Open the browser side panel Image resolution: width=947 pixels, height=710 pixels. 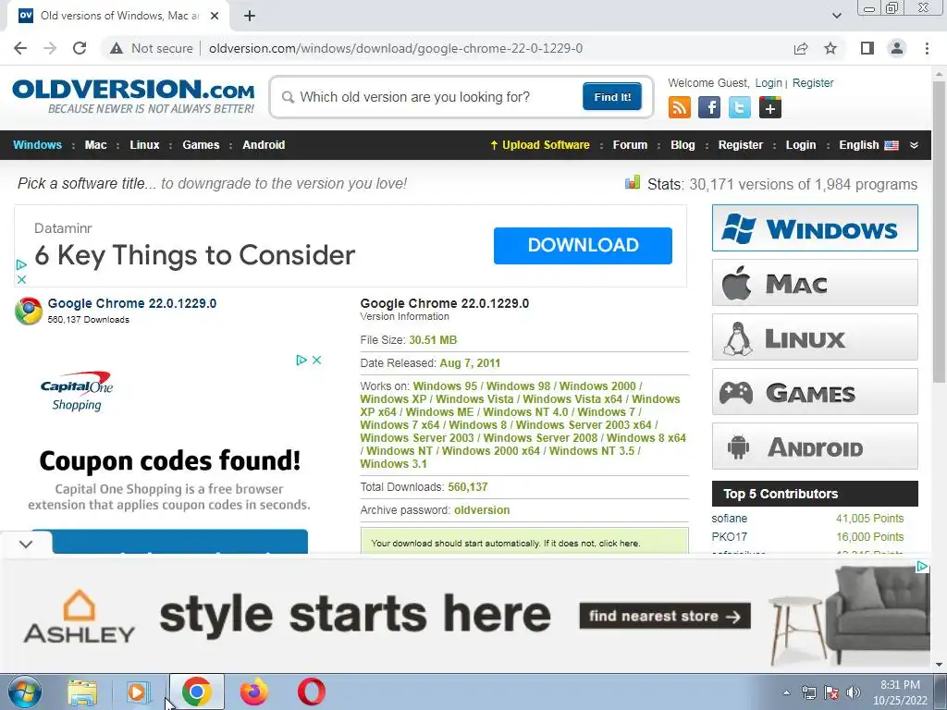(x=867, y=48)
